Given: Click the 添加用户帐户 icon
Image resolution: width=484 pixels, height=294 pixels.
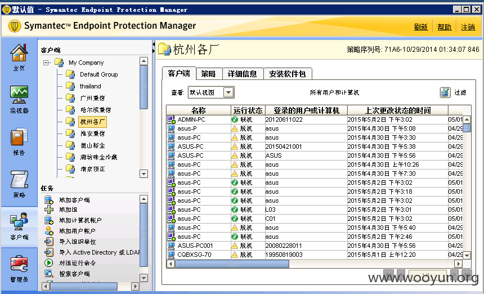Looking at the screenshot, I should [49, 231].
